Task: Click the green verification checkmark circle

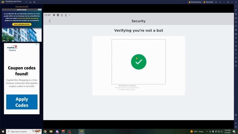Action: pos(139,62)
